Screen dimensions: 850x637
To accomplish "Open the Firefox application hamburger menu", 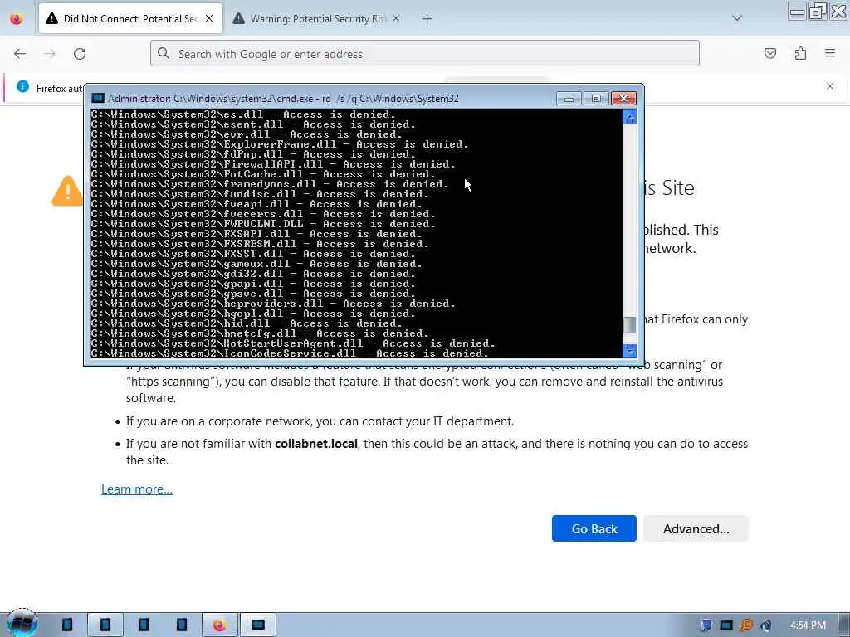I will (x=830, y=53).
